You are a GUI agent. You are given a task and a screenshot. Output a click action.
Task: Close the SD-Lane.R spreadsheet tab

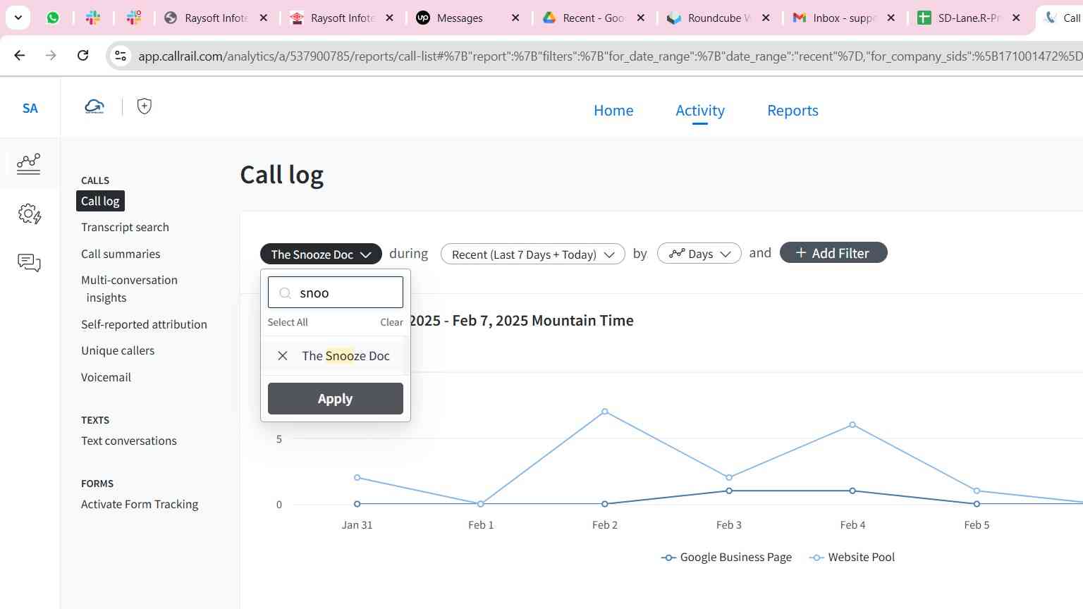(x=1016, y=18)
